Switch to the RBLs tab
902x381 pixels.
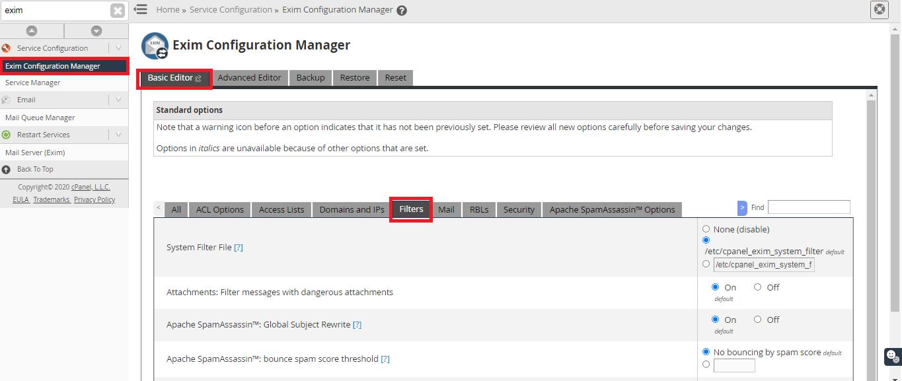(x=479, y=209)
